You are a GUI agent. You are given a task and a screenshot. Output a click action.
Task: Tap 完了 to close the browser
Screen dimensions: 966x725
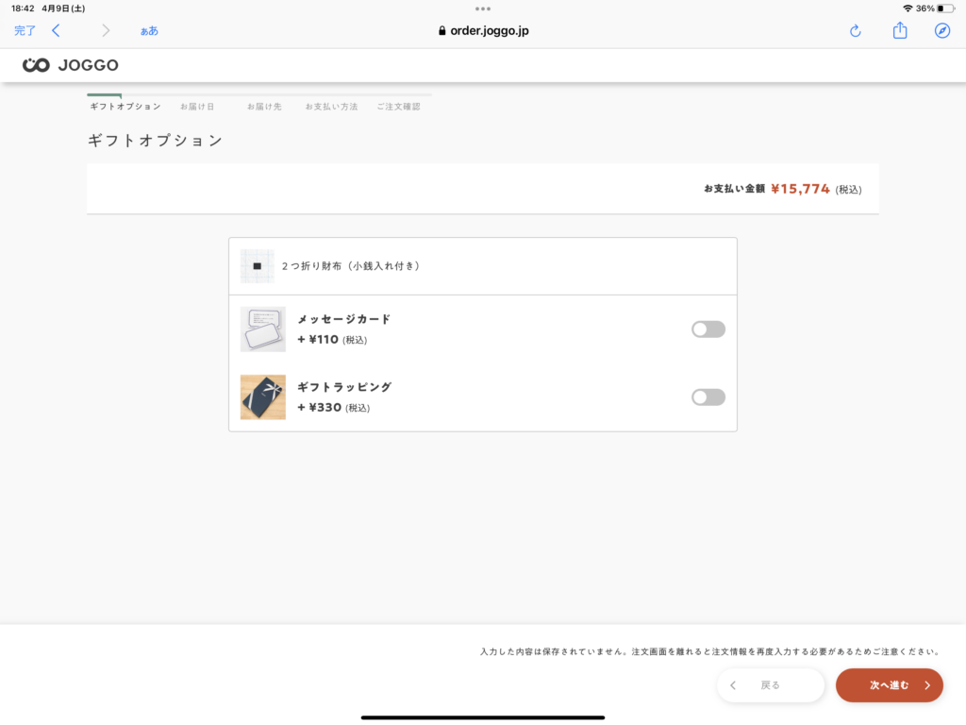pos(25,30)
